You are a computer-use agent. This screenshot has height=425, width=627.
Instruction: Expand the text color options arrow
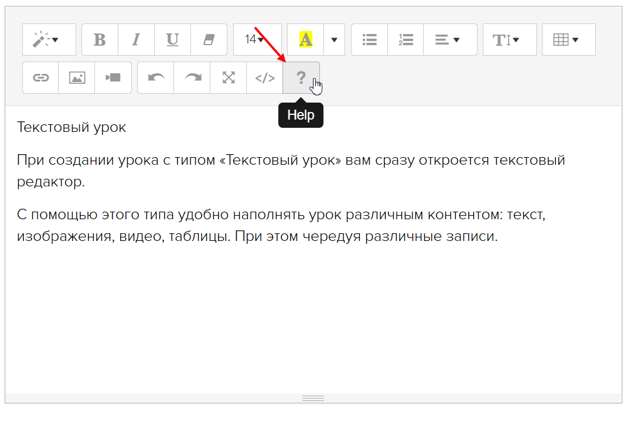(x=334, y=40)
